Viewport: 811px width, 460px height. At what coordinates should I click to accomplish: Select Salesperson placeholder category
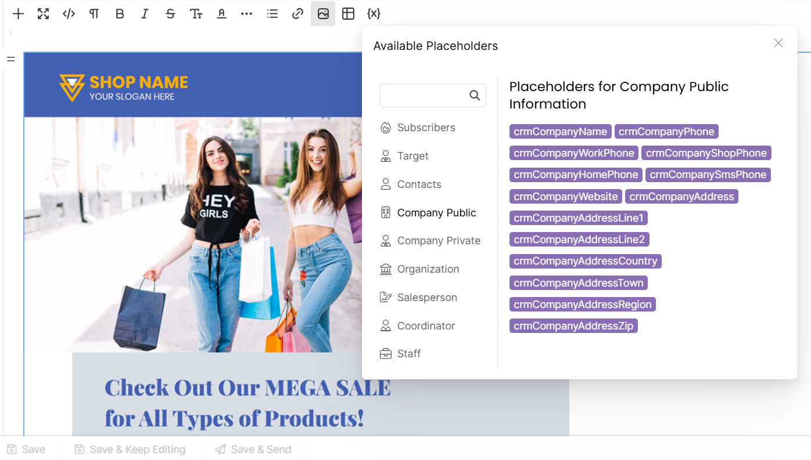click(x=427, y=298)
